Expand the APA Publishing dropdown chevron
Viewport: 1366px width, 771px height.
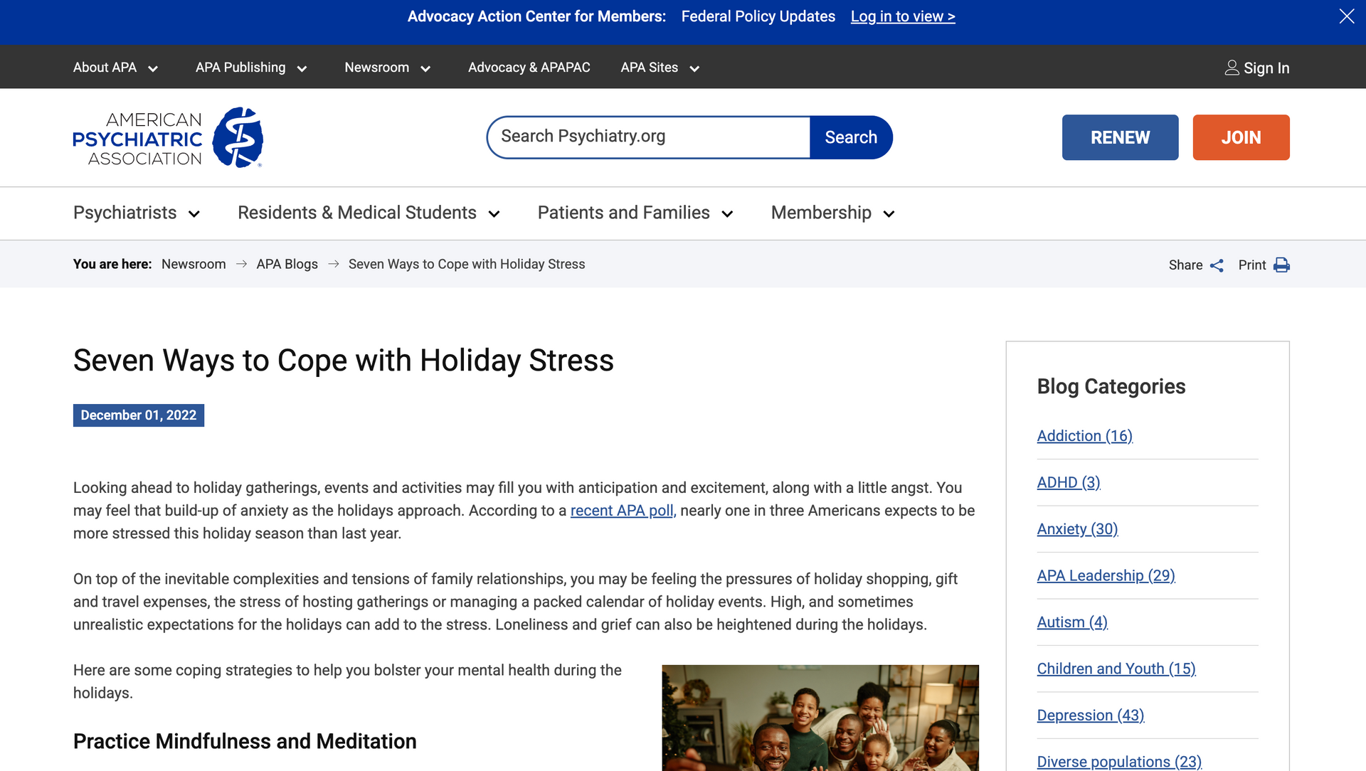pyautogui.click(x=302, y=68)
